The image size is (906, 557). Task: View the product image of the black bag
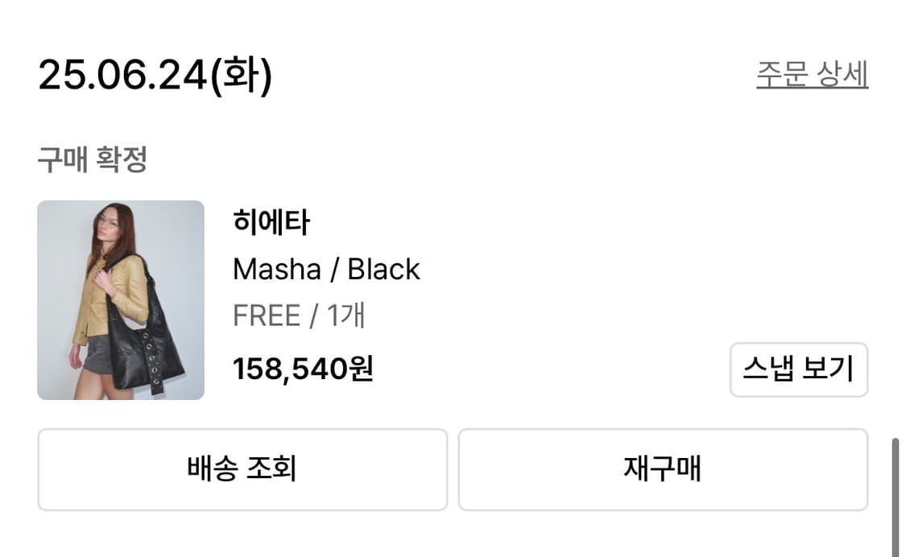(121, 300)
